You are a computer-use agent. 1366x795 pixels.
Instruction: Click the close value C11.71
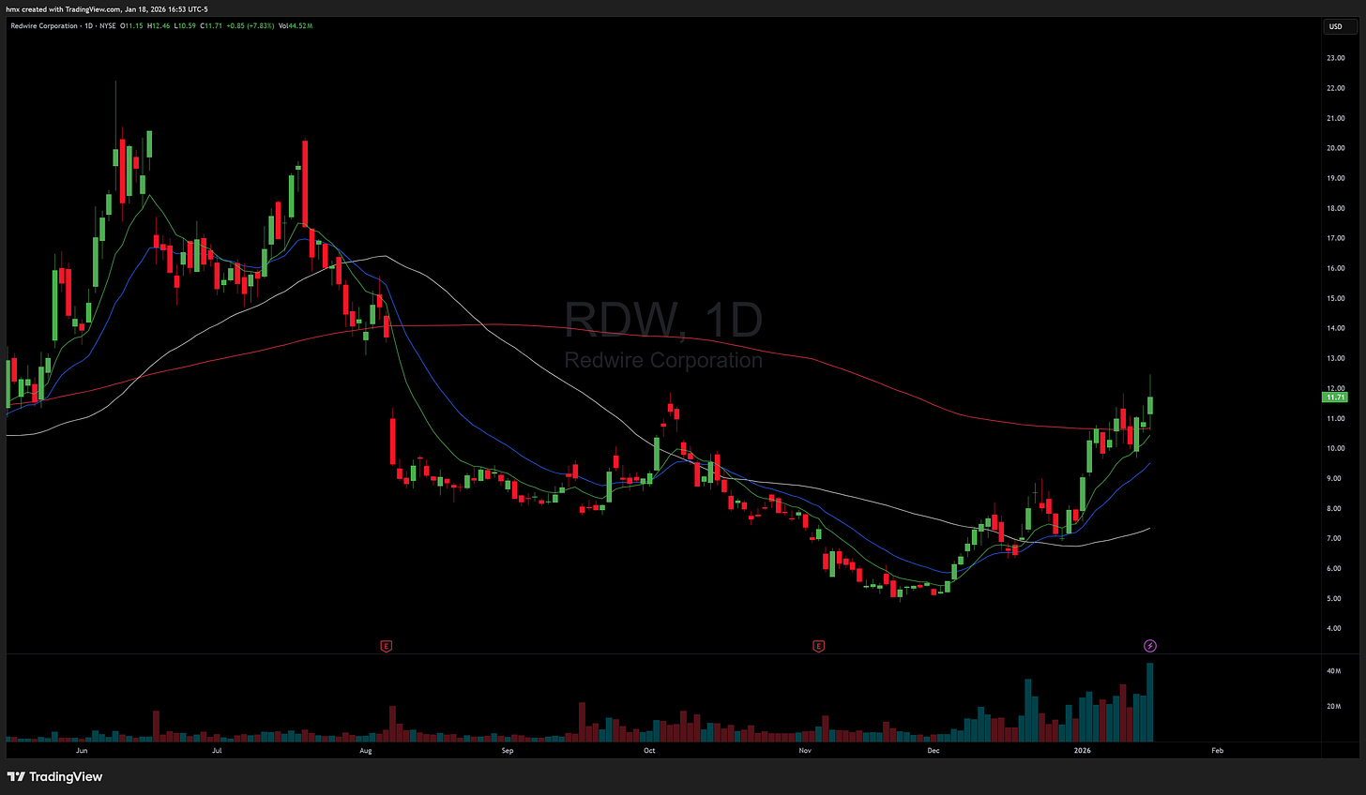pyautogui.click(x=211, y=25)
